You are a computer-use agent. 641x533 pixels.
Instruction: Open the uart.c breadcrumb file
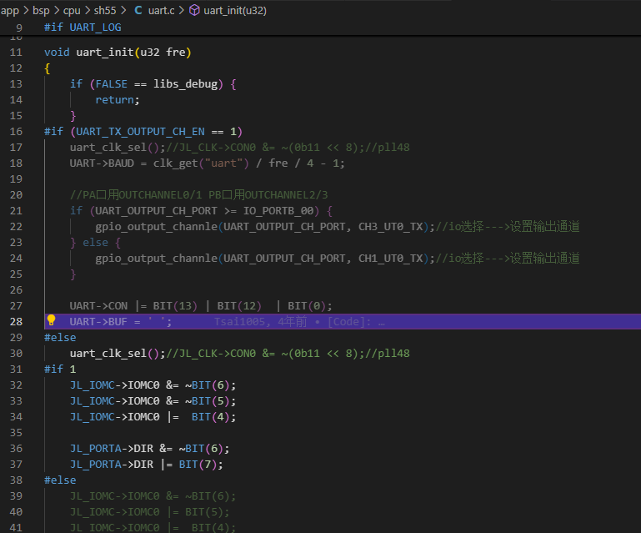tap(161, 10)
